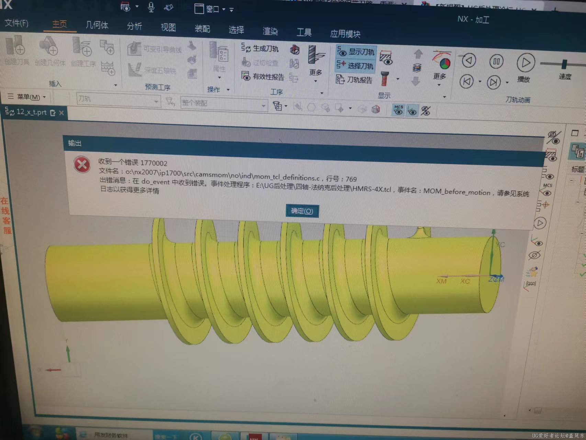Screen dimensions: 586x440
Task: Toggle the MCS display eye icon
Action: point(398,110)
